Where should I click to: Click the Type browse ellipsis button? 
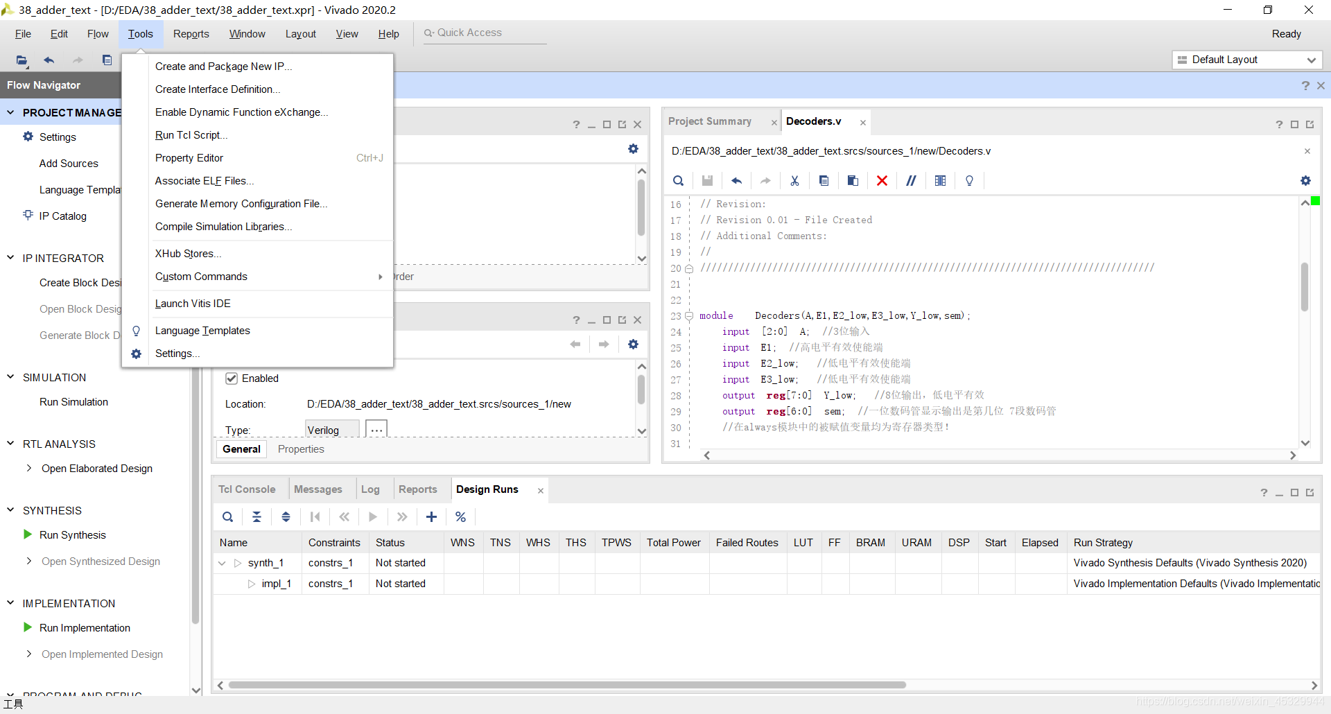click(x=376, y=429)
